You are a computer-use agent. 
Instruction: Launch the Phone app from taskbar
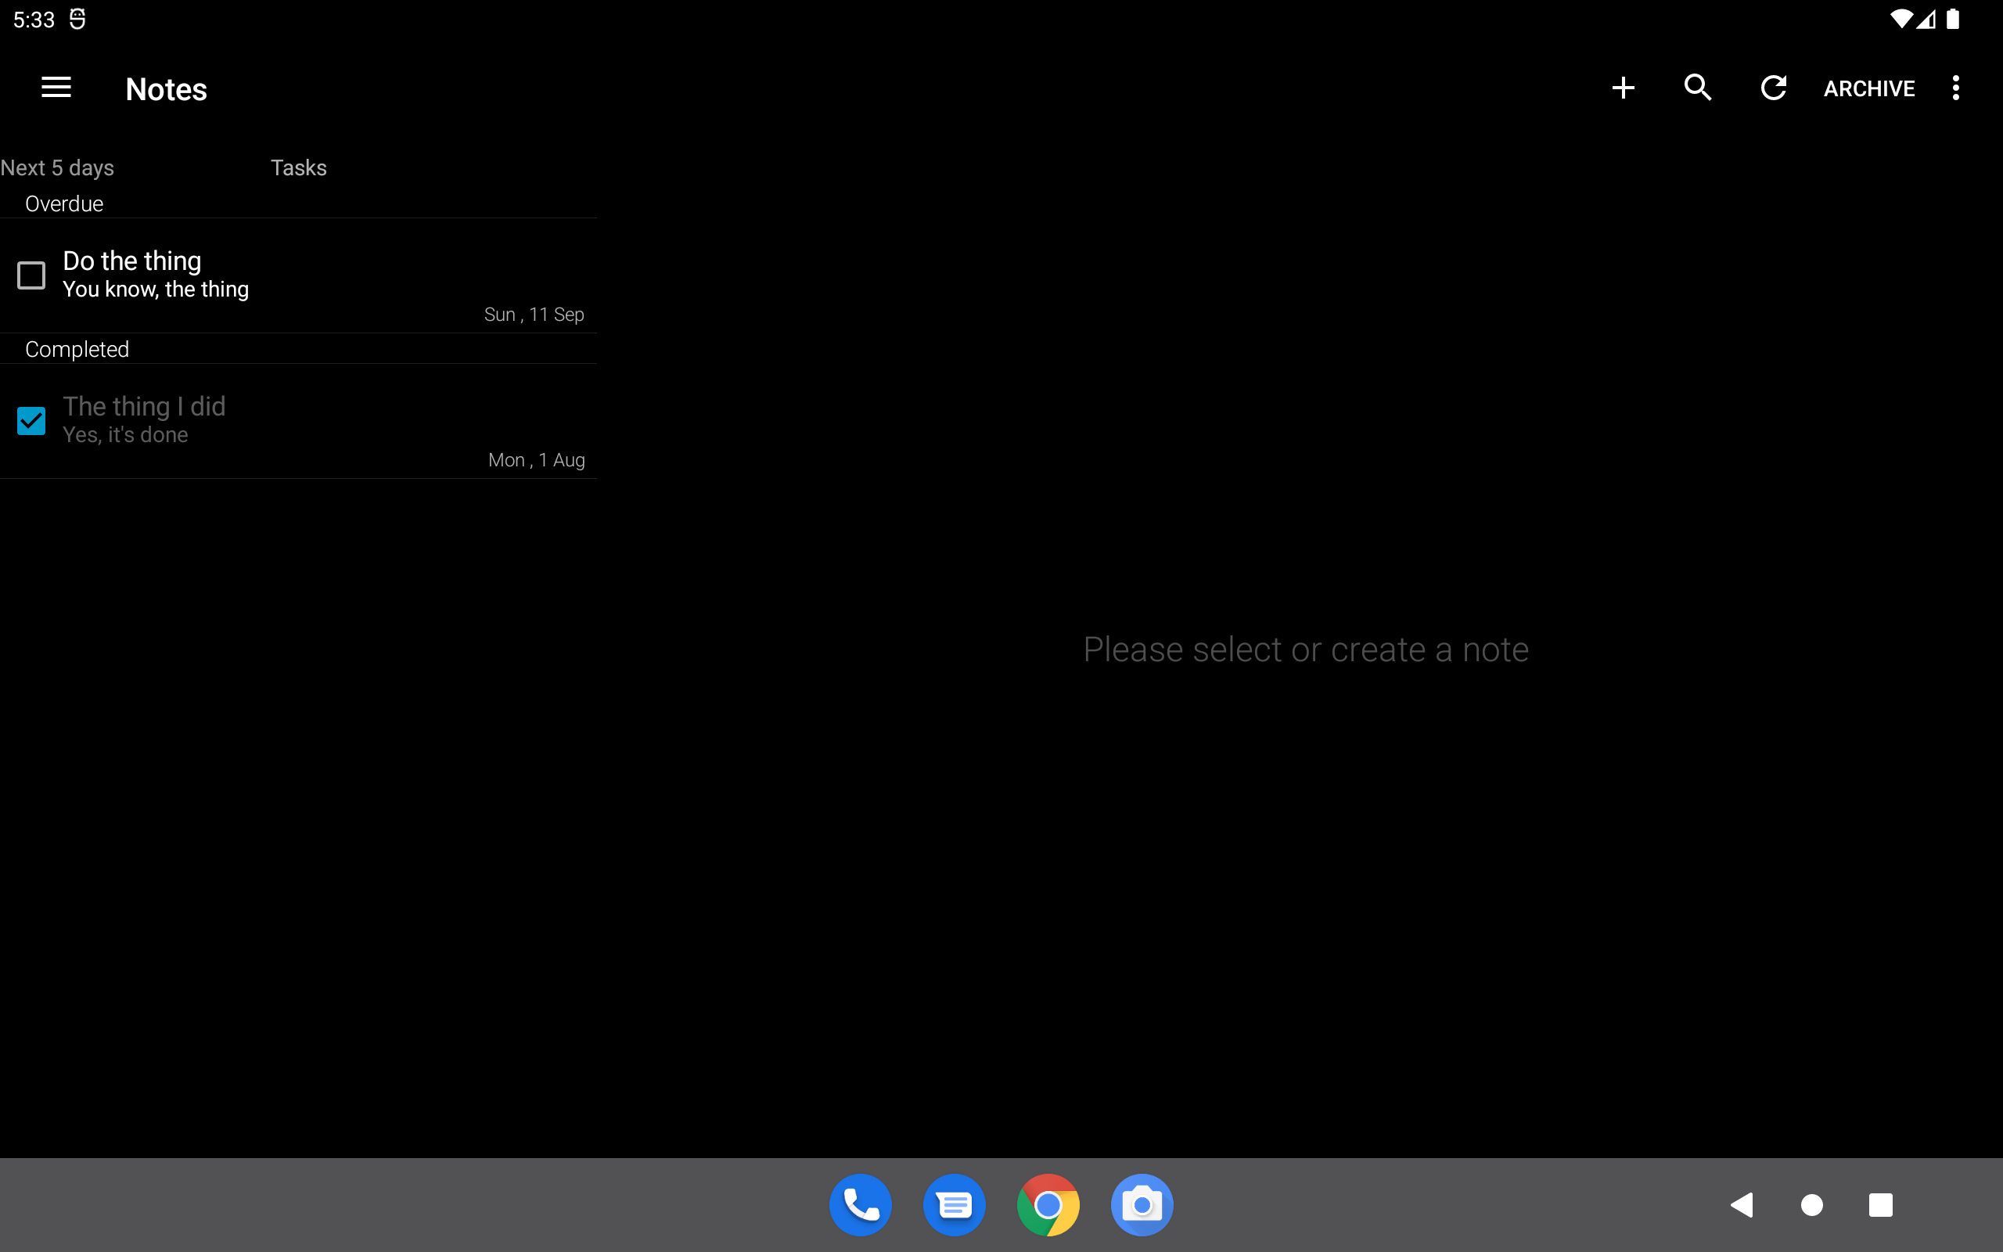tap(860, 1205)
